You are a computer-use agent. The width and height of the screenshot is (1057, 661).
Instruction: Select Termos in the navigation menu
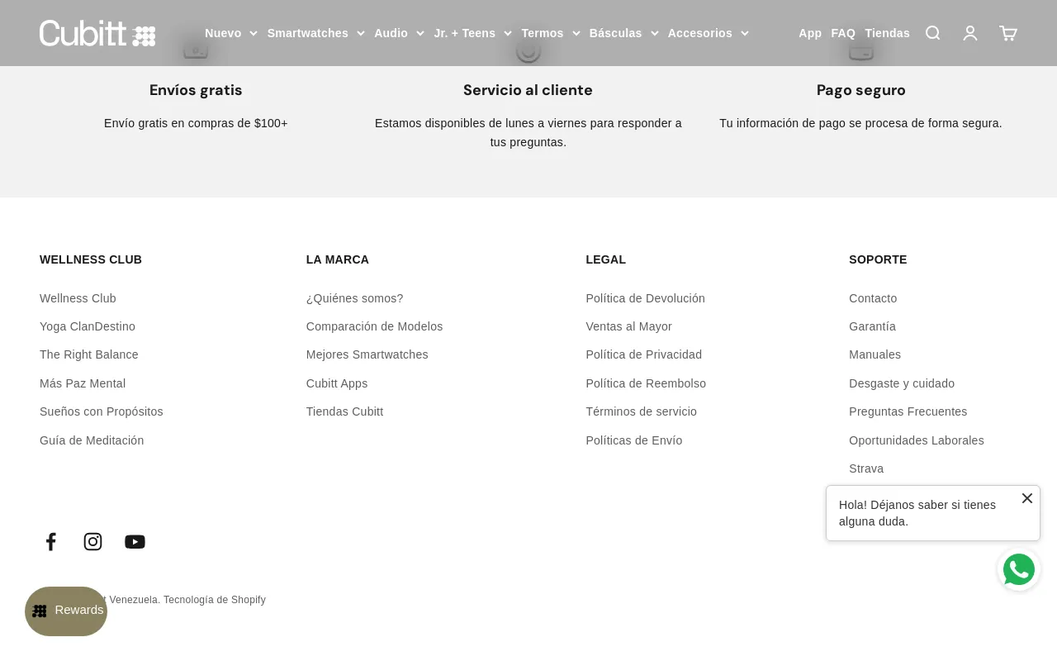click(543, 33)
